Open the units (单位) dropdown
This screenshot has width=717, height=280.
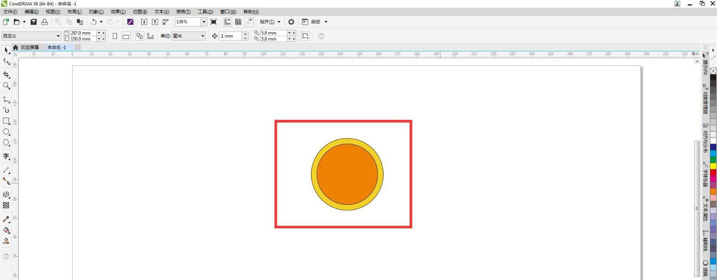203,36
